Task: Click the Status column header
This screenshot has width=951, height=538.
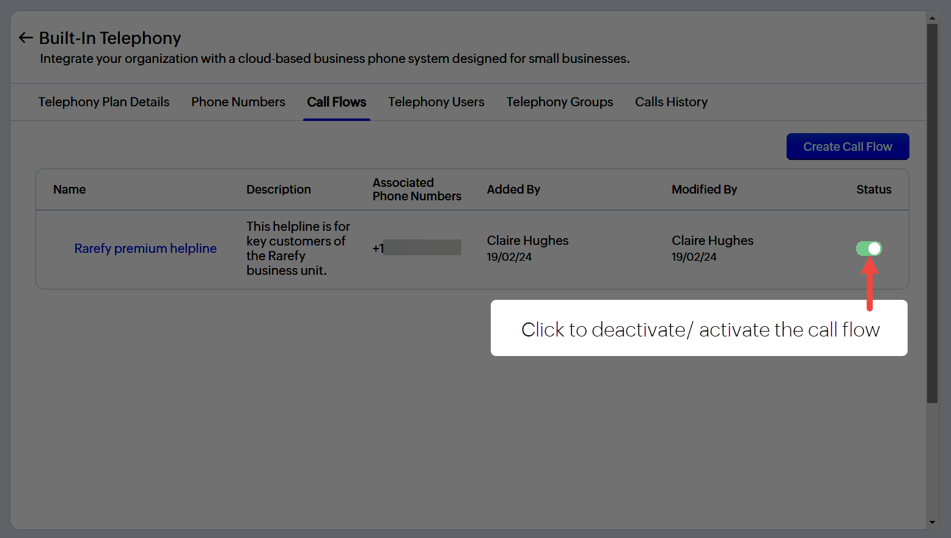Action: (x=873, y=190)
